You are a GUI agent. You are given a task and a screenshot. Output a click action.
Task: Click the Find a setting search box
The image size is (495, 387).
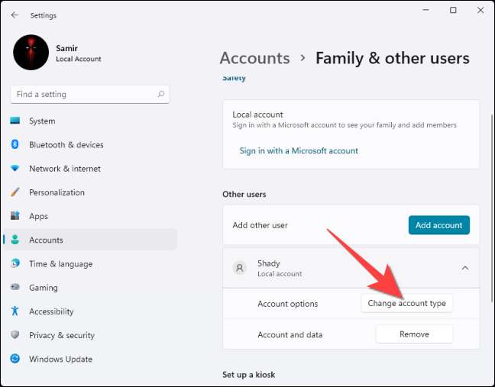pyautogui.click(x=84, y=95)
